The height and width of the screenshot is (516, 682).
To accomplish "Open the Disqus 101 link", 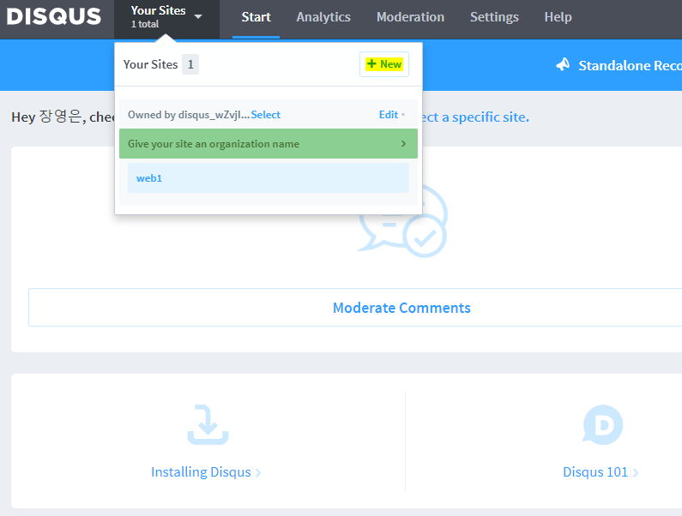I will [601, 471].
